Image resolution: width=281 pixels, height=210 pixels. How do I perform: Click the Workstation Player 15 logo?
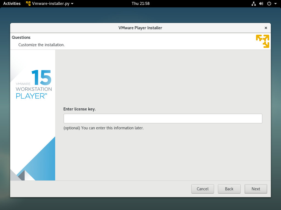(34, 84)
